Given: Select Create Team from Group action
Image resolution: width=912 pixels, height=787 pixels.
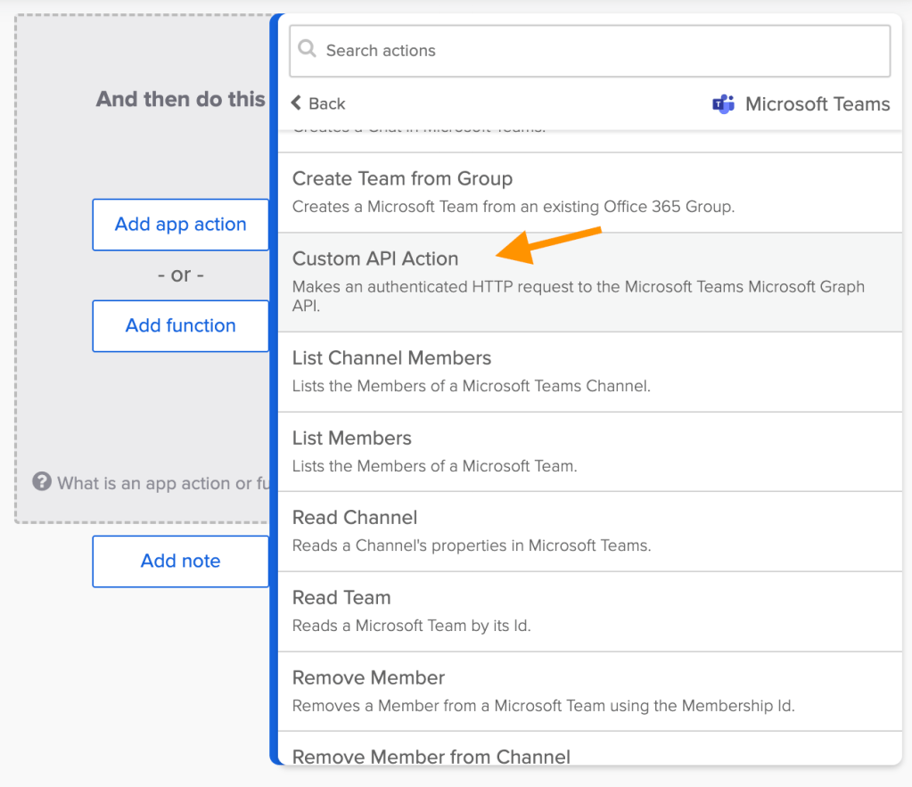Looking at the screenshot, I should (x=588, y=192).
